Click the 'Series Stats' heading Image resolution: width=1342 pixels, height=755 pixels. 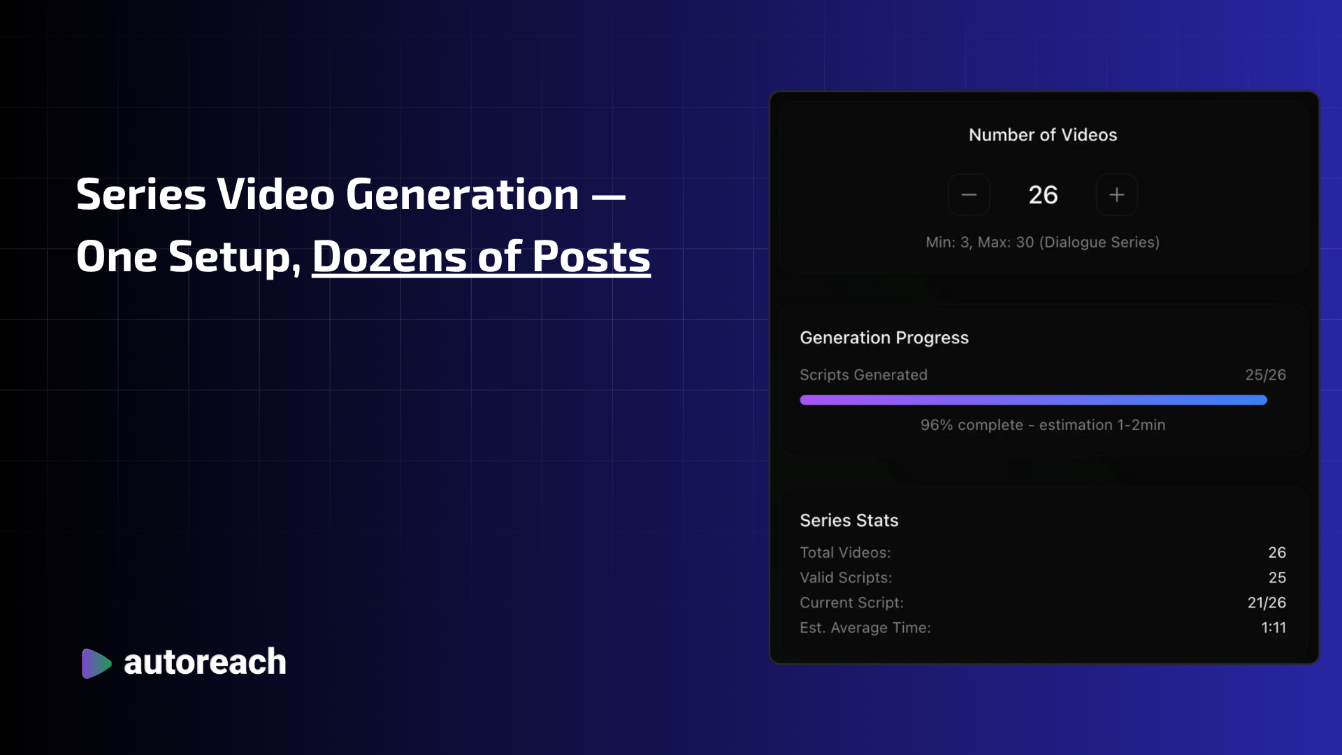[x=849, y=520]
